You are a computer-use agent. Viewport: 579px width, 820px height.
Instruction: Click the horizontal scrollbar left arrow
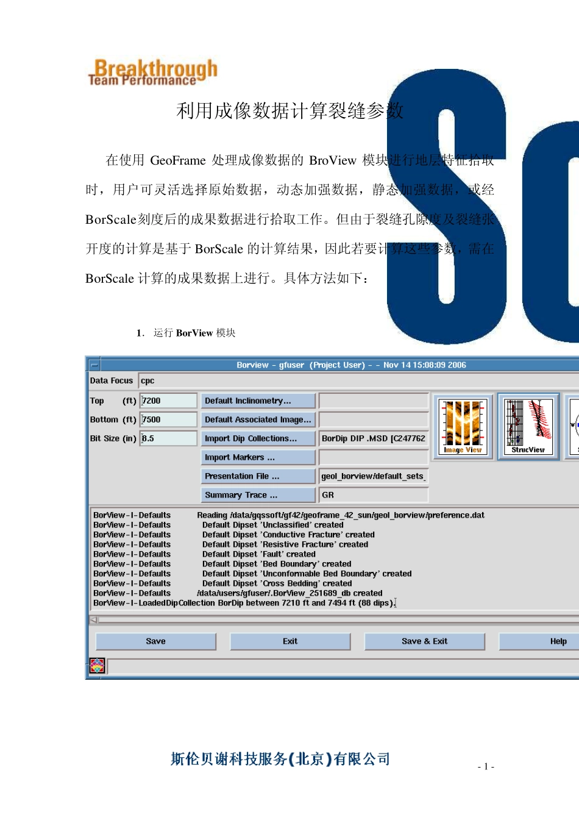94,620
